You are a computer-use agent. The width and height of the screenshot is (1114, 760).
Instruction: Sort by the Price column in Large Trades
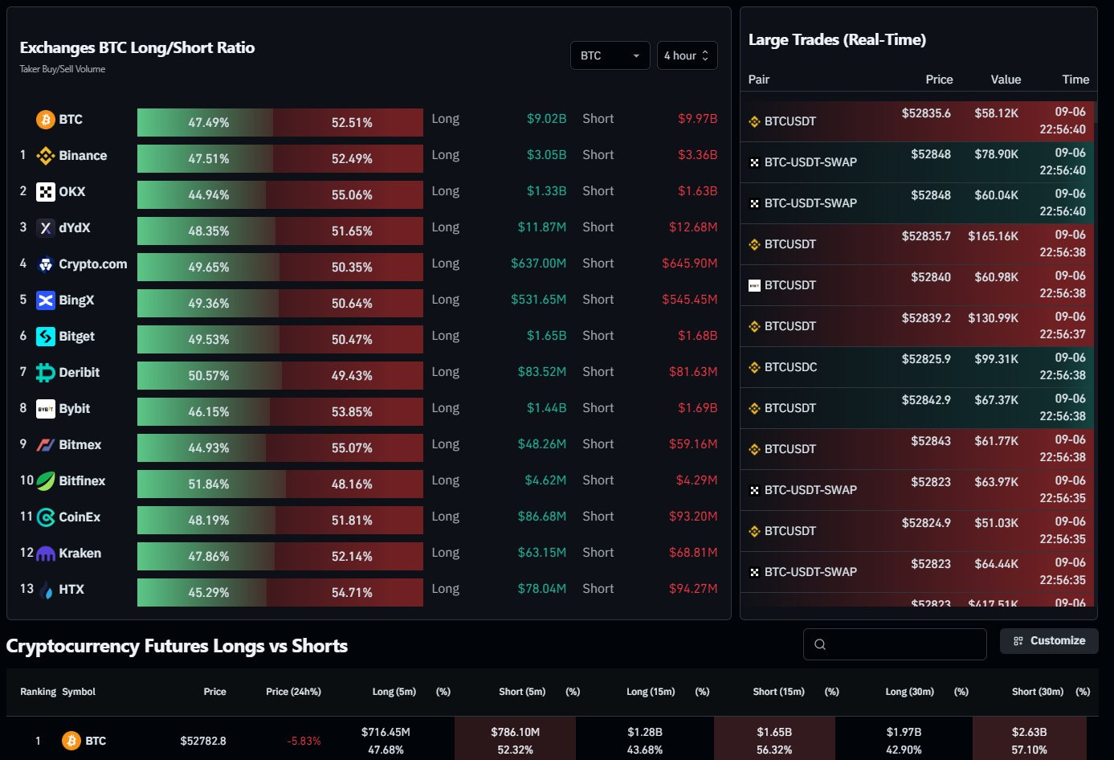939,80
